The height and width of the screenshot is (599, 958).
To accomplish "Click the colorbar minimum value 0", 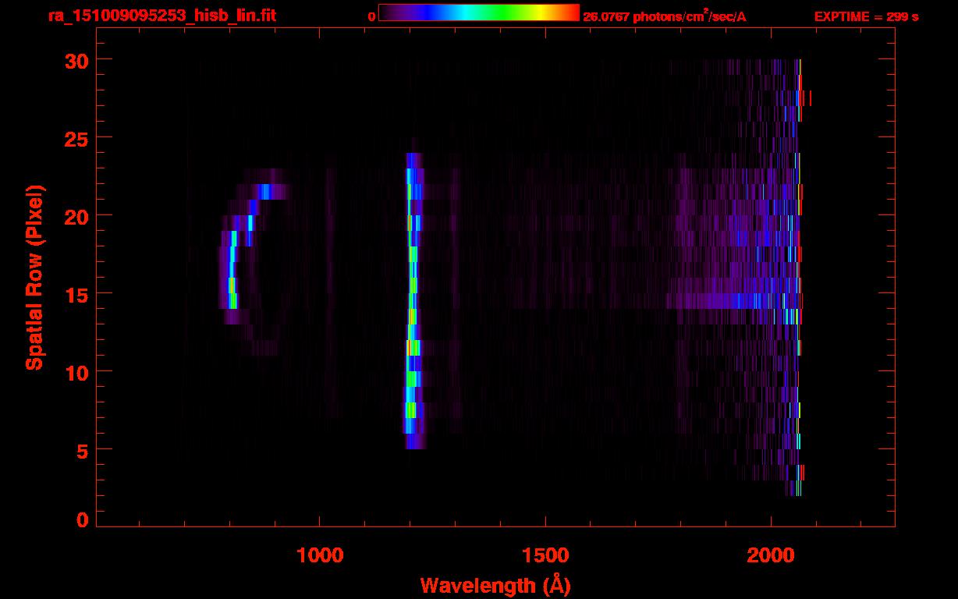I will coord(371,16).
